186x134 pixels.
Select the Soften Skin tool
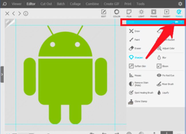pos(137,66)
